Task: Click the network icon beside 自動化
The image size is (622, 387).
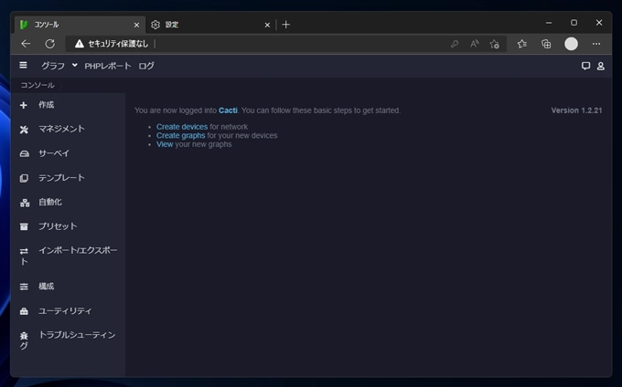Action: [25, 203]
